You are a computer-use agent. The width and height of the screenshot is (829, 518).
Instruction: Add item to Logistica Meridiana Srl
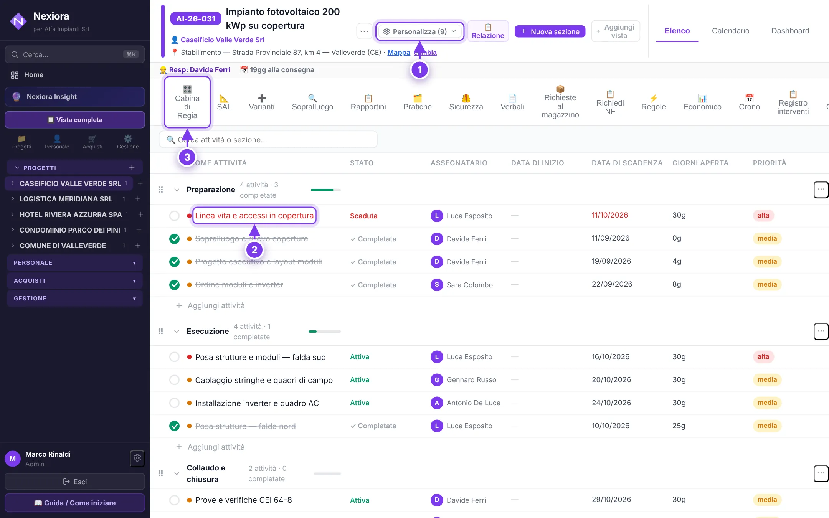click(138, 199)
